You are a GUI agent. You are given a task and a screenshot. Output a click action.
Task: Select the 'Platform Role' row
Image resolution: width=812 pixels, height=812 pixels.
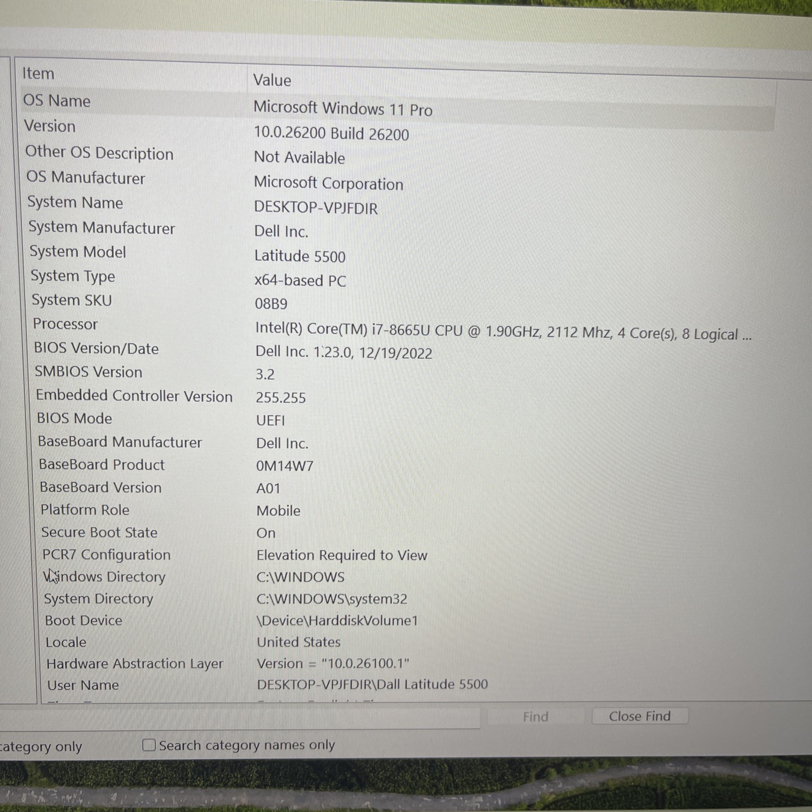85,510
